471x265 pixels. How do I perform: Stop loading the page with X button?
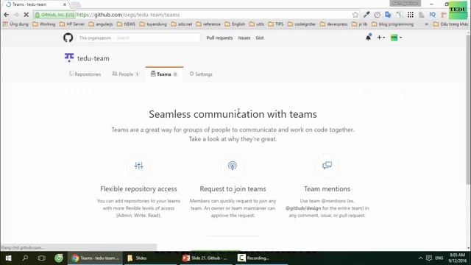coord(26,15)
